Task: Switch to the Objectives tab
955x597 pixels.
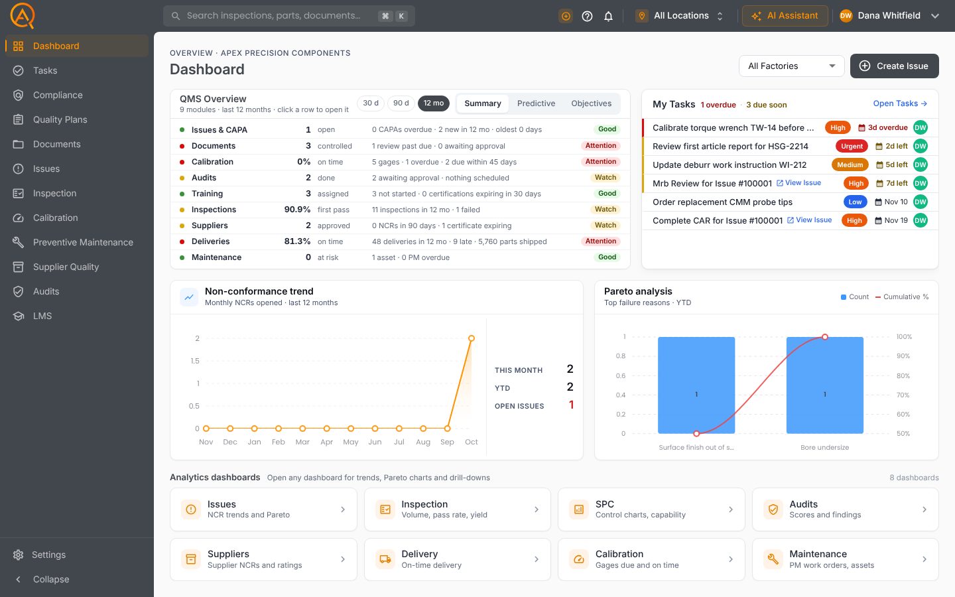Action: 591,103
